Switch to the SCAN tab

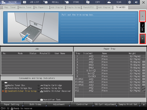[x=116, y=2]
